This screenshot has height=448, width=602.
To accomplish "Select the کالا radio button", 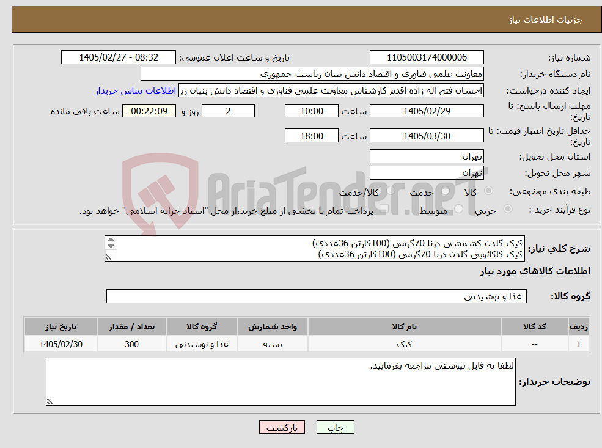I will [x=489, y=191].
